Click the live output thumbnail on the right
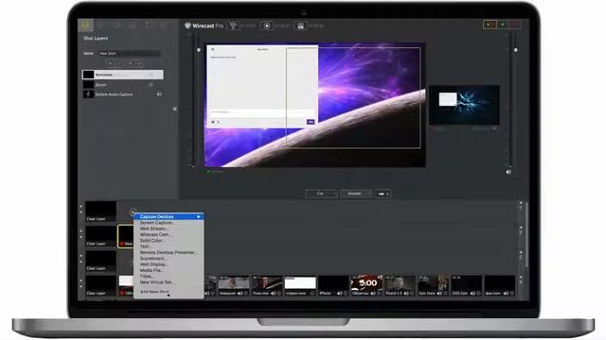 (x=464, y=105)
